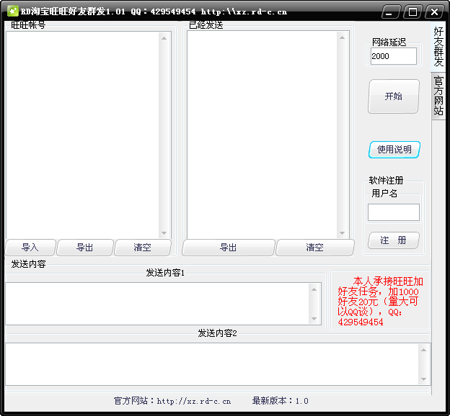This screenshot has width=450, height=416.
Task: Switch to the 好友群发 vertical tab
Action: pyautogui.click(x=438, y=47)
